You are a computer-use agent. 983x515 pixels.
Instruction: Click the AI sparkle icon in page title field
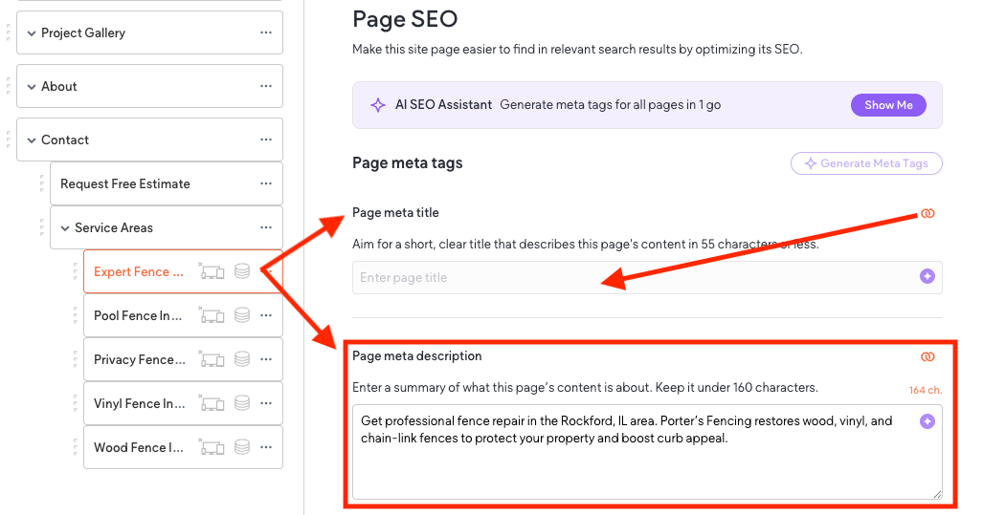(927, 277)
